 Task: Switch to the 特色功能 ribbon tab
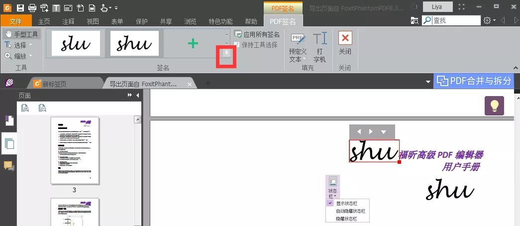tap(220, 21)
